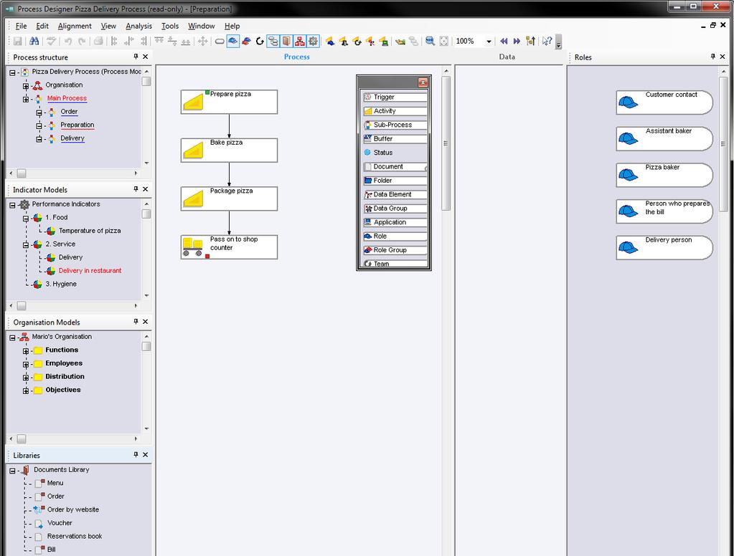Select the Pass on to shop counter node
This screenshot has height=556, width=734.
(230, 247)
